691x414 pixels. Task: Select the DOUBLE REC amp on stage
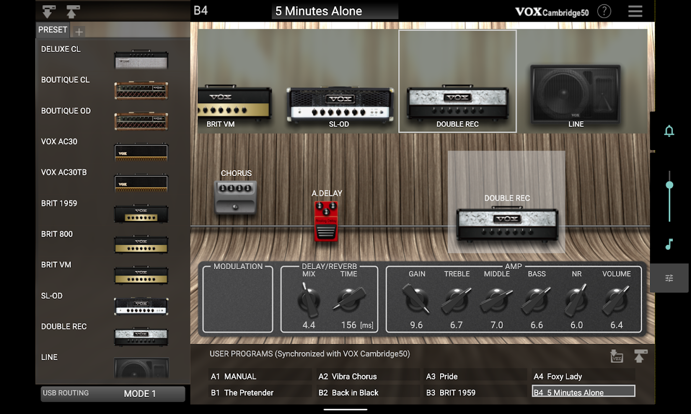507,225
